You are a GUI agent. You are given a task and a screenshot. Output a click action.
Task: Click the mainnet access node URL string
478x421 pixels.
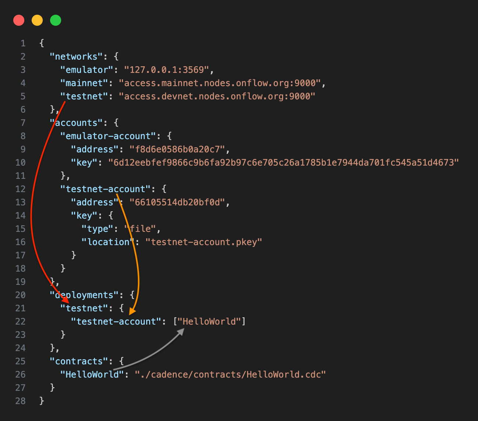click(x=219, y=83)
